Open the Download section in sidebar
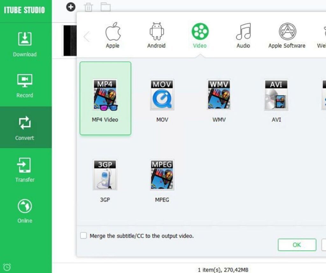 point(25,44)
